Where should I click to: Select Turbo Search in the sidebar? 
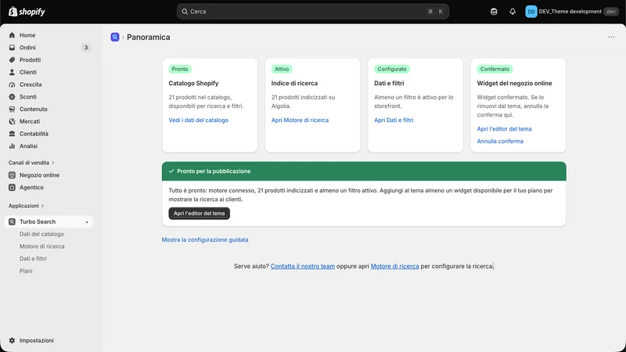49,222
